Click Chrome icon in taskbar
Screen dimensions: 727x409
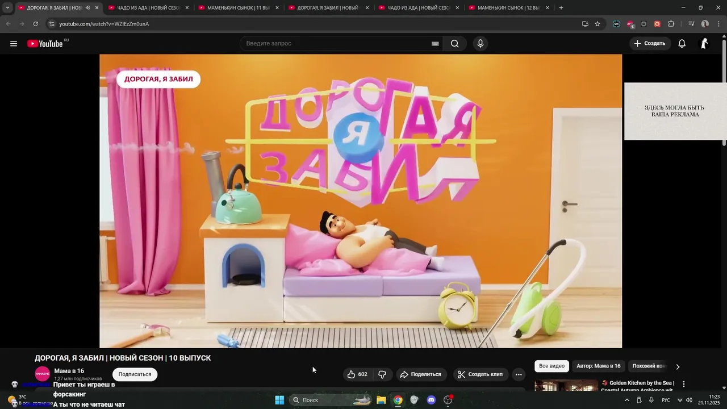coord(398,400)
